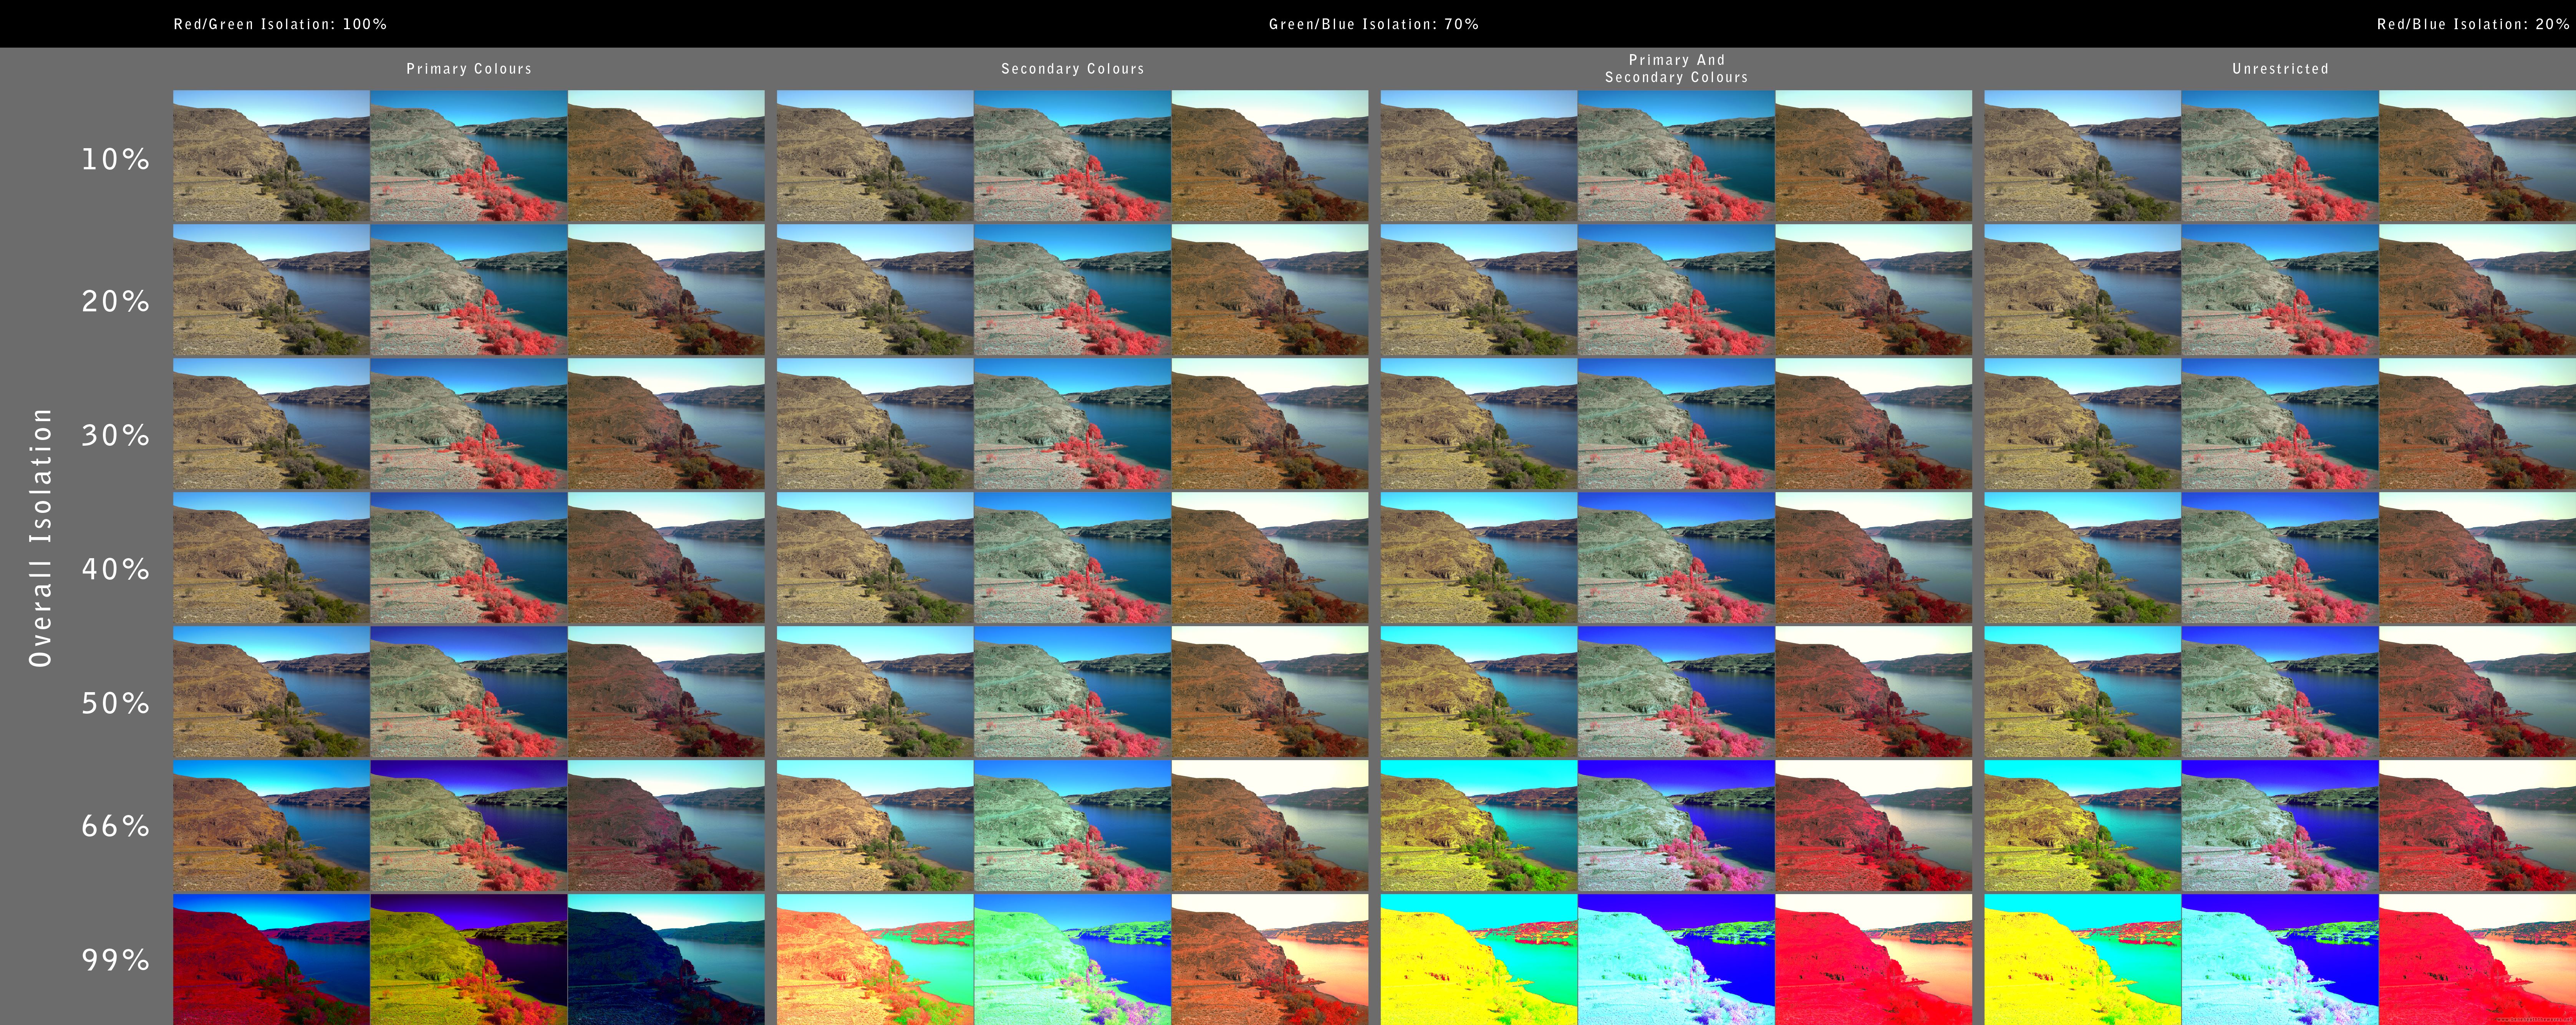Select 50% Primary And Secondary deep-blue-sky thumbnail
The image size is (2576, 1025).
[x=1677, y=692]
